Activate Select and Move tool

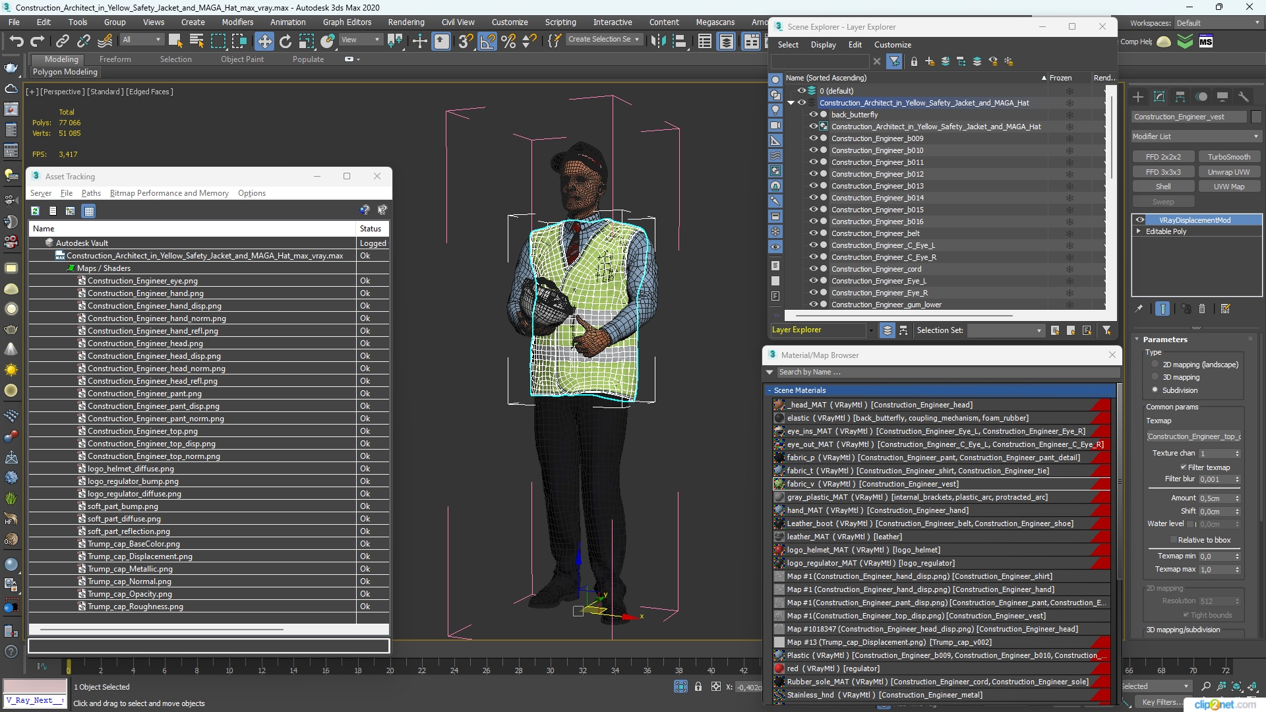[x=264, y=41]
